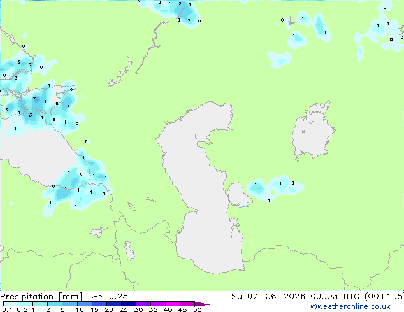Select the 30–35 mm violet legend box

pos(143,304)
